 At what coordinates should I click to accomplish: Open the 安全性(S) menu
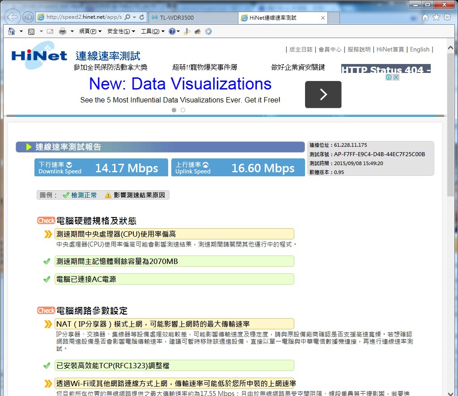[x=121, y=31]
